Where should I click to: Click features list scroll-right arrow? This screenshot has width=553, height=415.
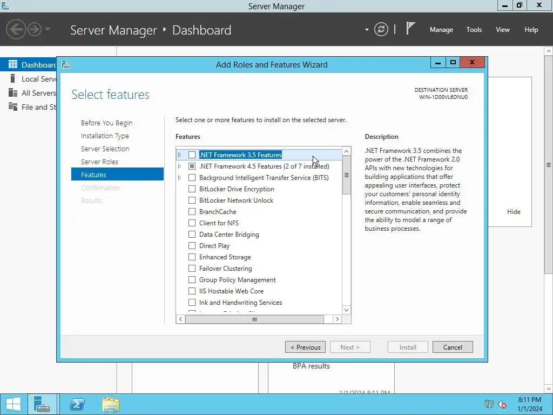tap(337, 319)
